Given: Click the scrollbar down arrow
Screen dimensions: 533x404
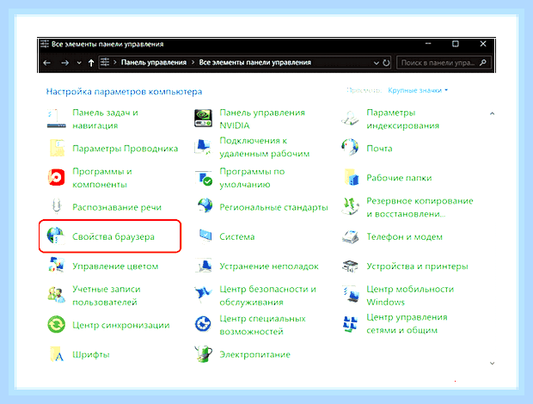Looking at the screenshot, I should (492, 364).
